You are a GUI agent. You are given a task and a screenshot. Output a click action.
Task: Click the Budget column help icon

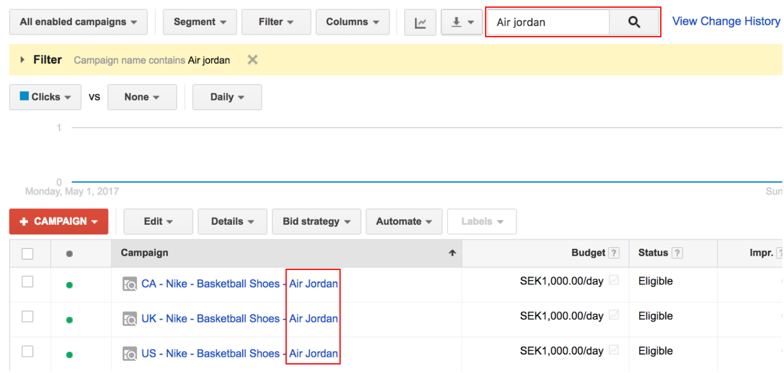tap(614, 253)
